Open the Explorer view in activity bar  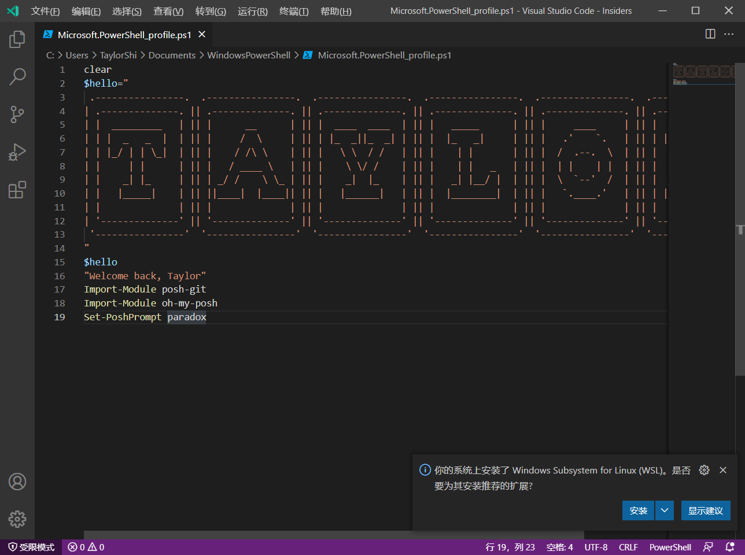coord(17,39)
